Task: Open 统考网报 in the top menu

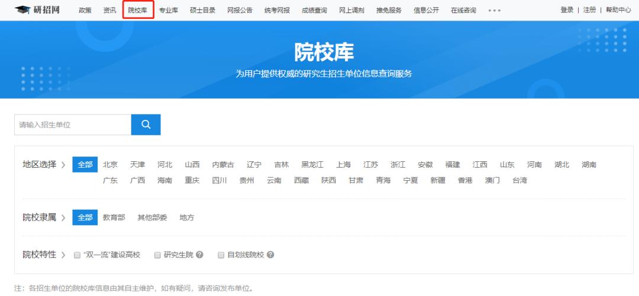Action: coord(277,10)
